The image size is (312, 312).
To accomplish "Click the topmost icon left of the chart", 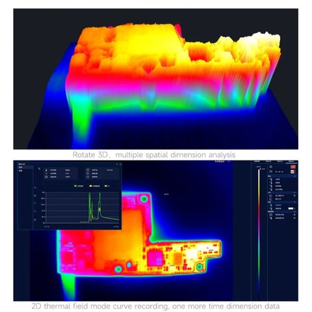I will point(35,188).
